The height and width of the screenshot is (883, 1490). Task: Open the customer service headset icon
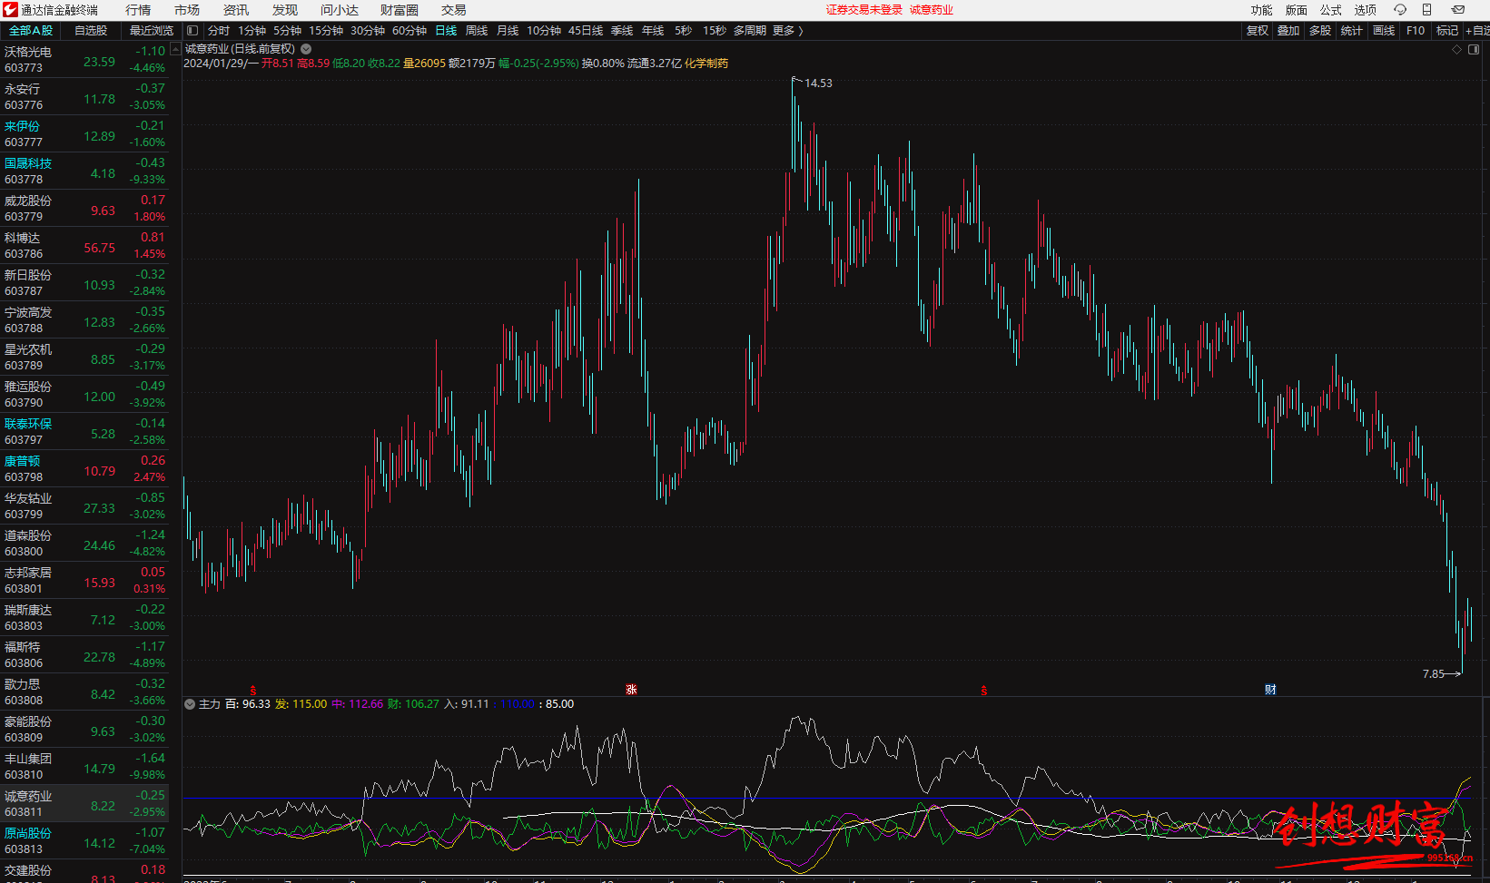(x=1400, y=10)
